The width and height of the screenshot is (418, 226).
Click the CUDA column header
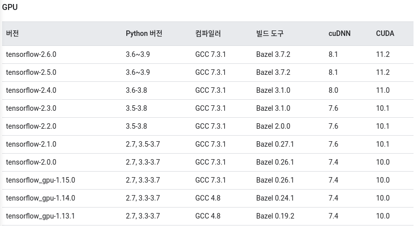pos(385,34)
